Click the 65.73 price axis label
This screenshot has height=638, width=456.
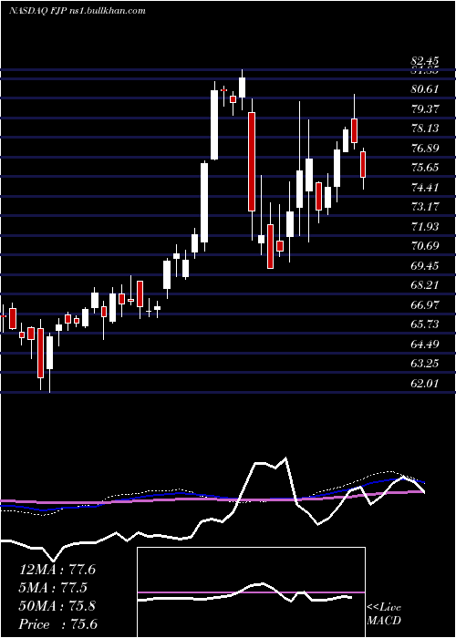point(425,324)
